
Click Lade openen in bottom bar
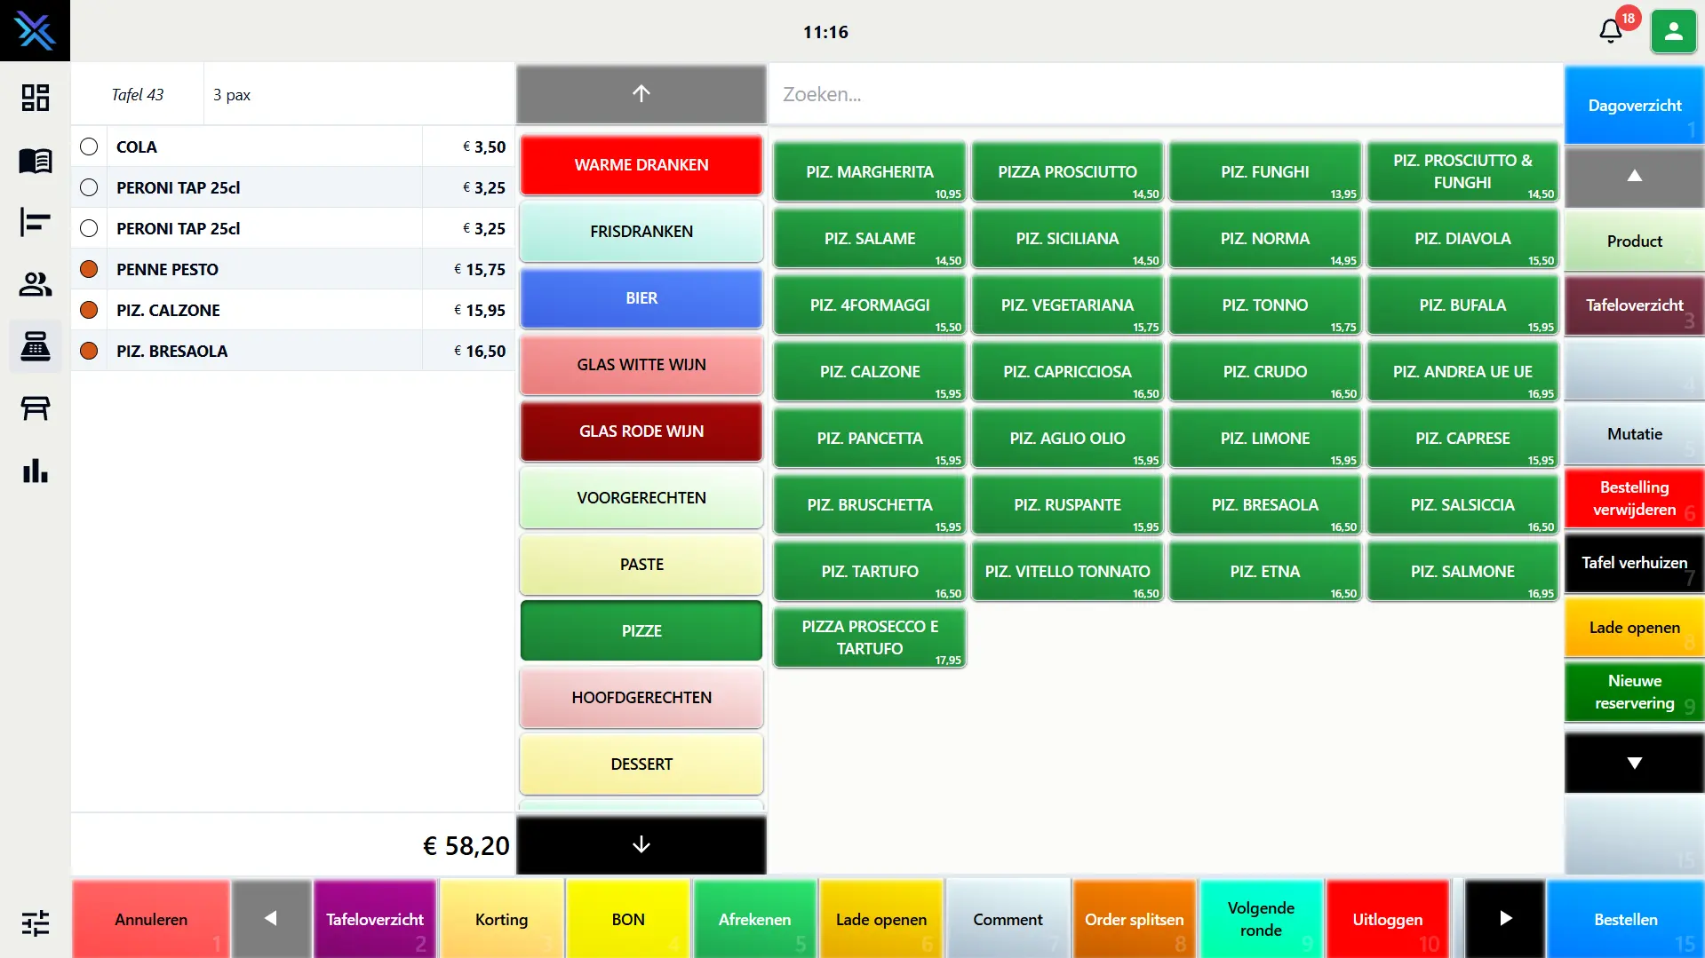[881, 919]
